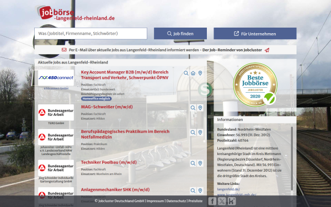Open the Anlagenmechaniker SHK (m/w/d) job title

tap(115, 190)
